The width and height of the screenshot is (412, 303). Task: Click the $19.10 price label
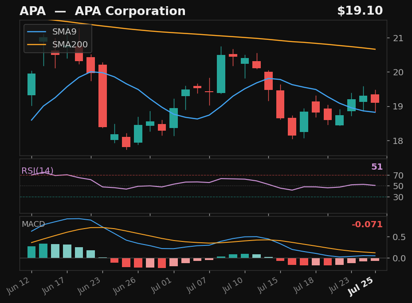[360, 11]
